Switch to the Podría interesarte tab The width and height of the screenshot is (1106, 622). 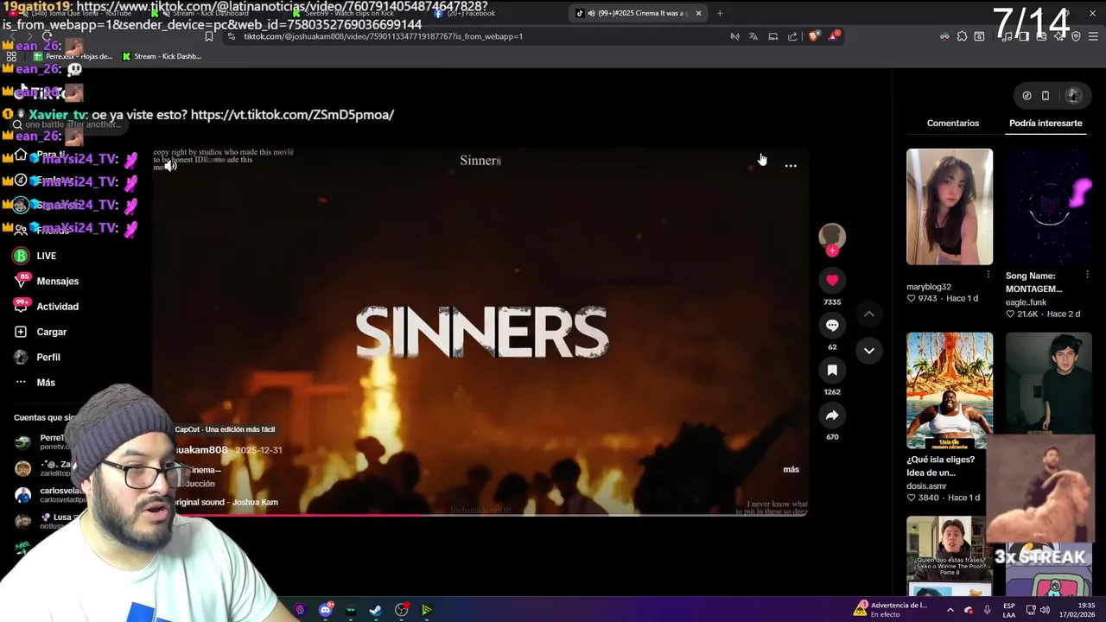point(1046,123)
